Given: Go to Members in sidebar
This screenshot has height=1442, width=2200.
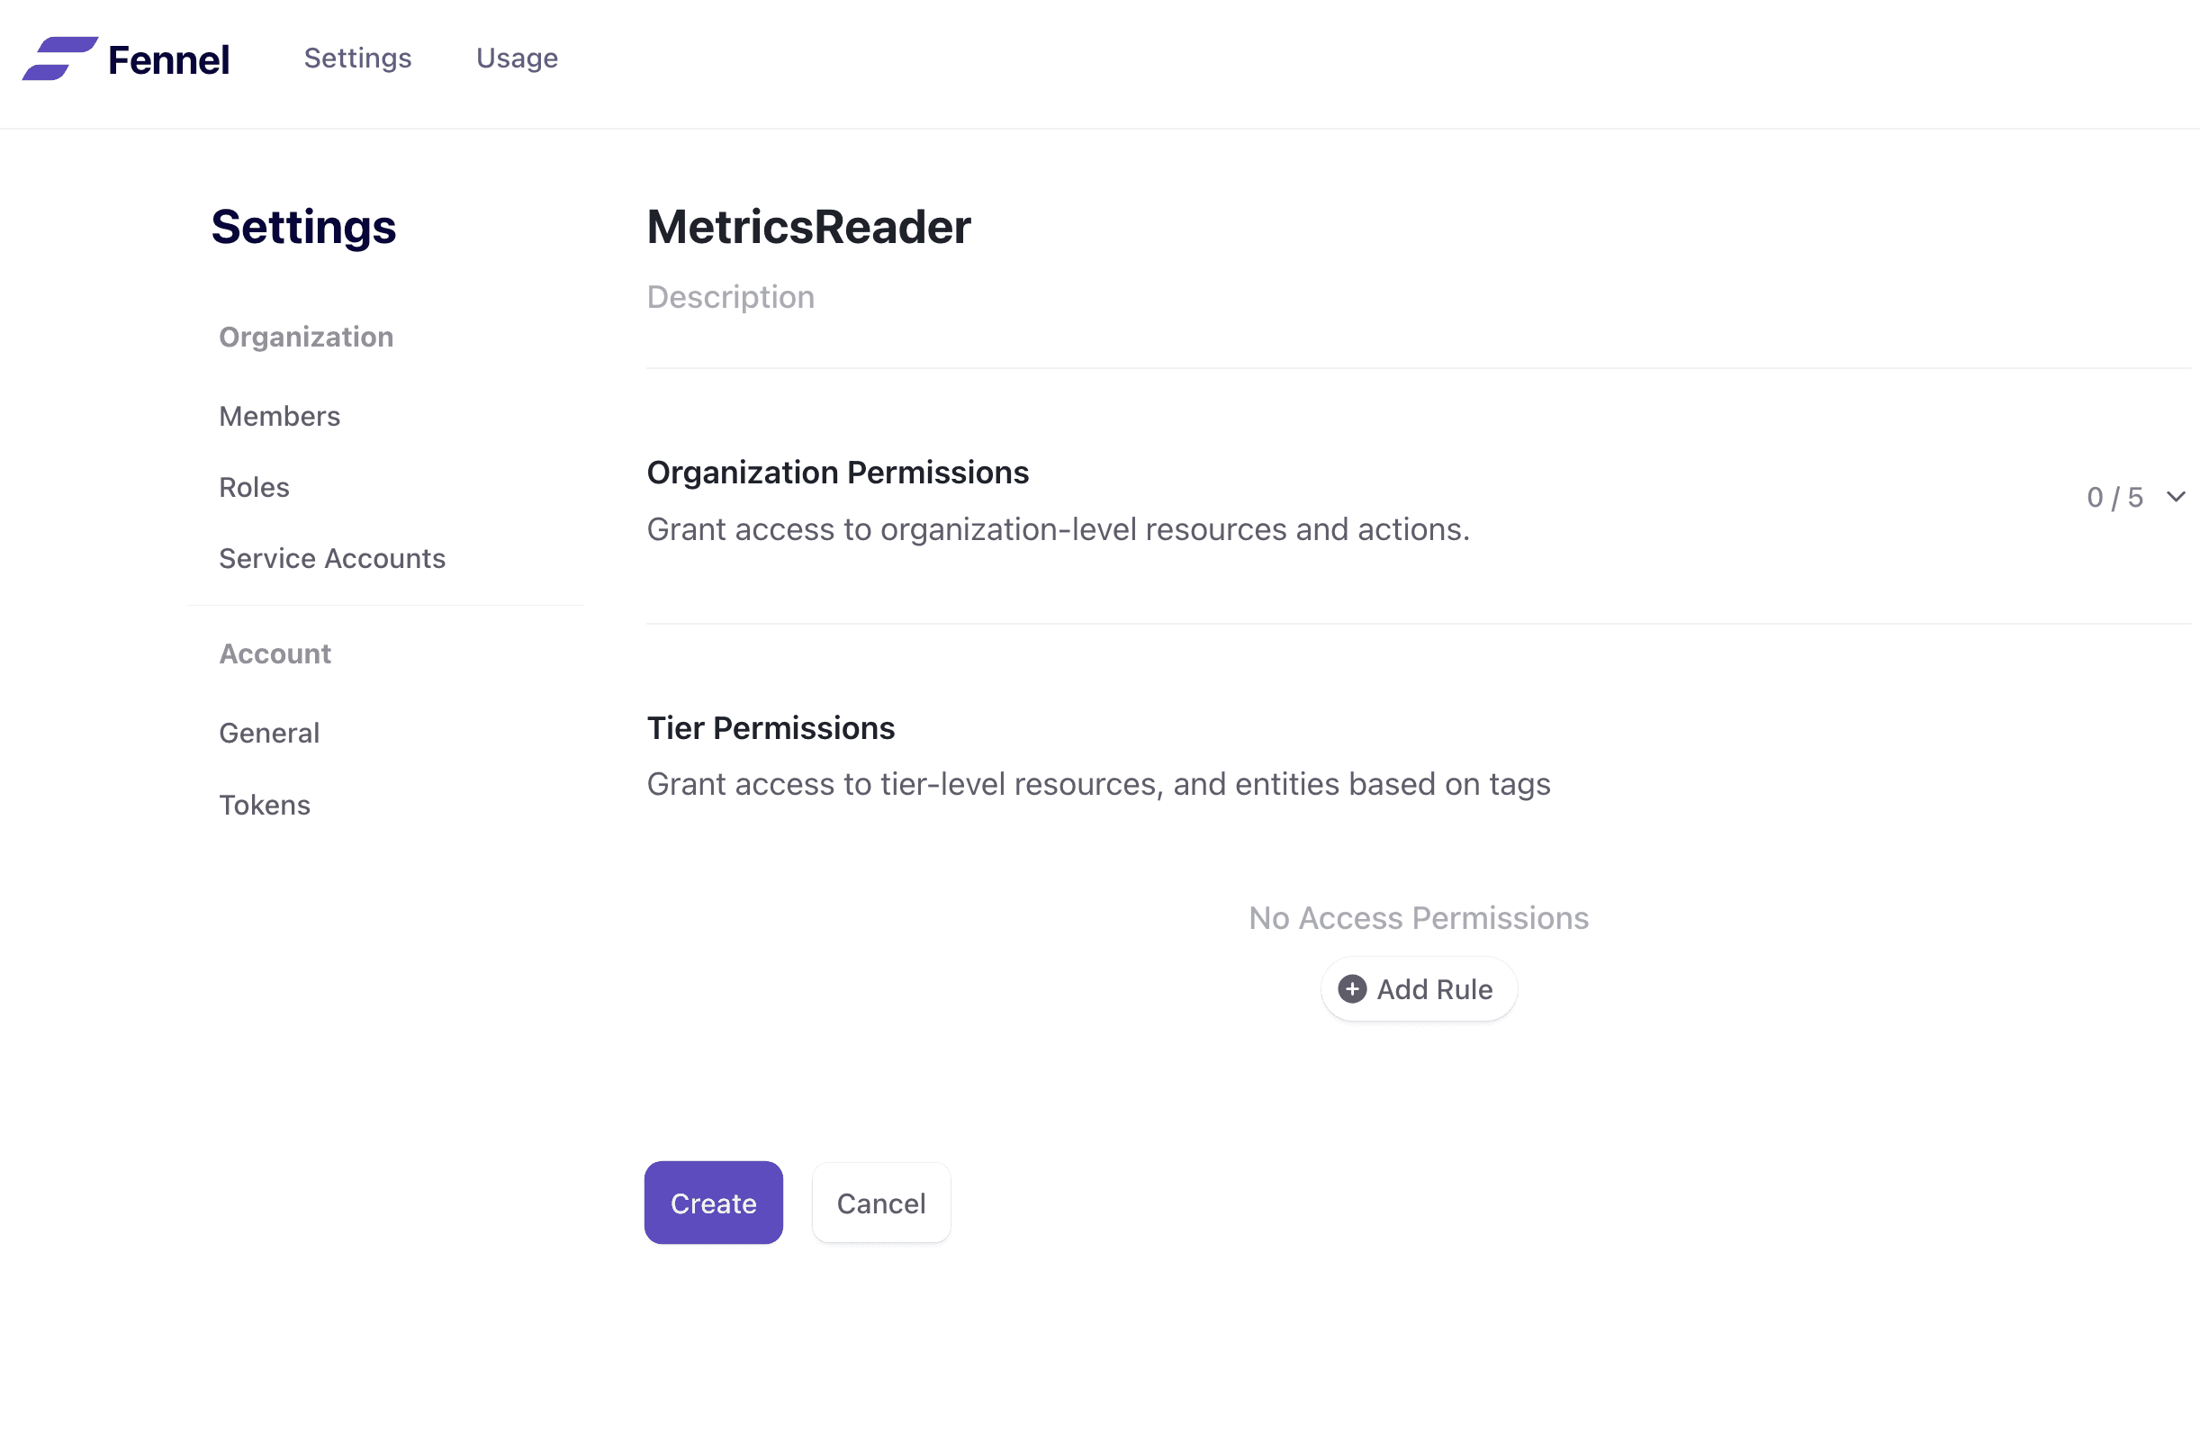Looking at the screenshot, I should (279, 416).
